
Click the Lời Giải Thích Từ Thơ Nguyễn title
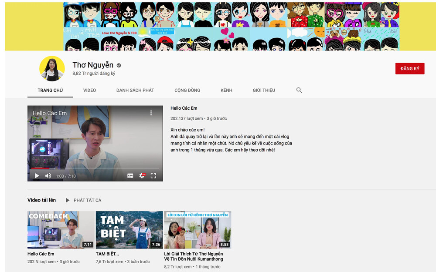click(x=194, y=256)
